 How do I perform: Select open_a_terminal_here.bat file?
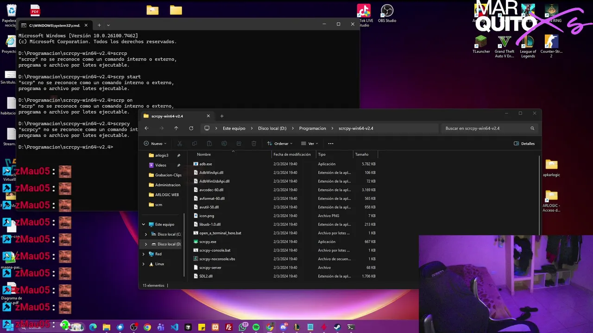[217, 233]
